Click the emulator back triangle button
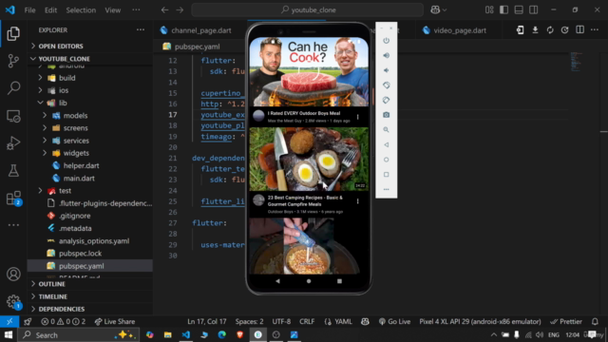 pyautogui.click(x=387, y=144)
